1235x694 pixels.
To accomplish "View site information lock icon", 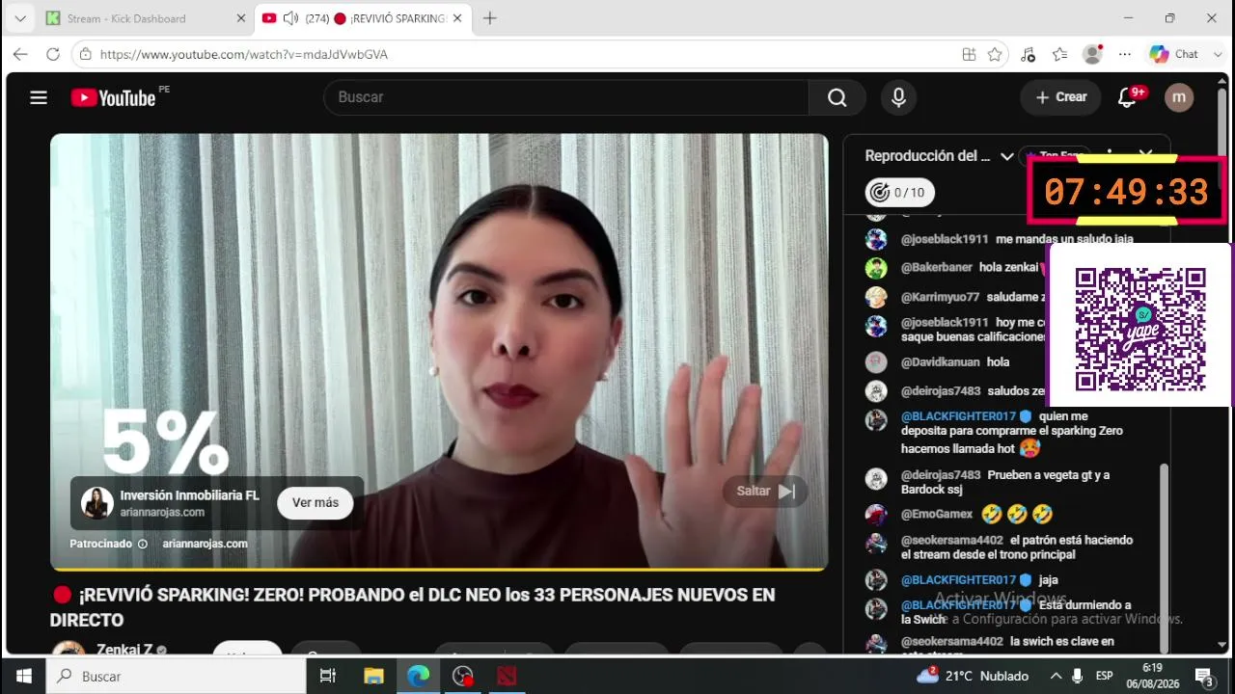I will coord(86,55).
